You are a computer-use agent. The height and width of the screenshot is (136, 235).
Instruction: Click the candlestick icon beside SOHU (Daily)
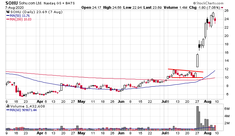click(x=8, y=12)
